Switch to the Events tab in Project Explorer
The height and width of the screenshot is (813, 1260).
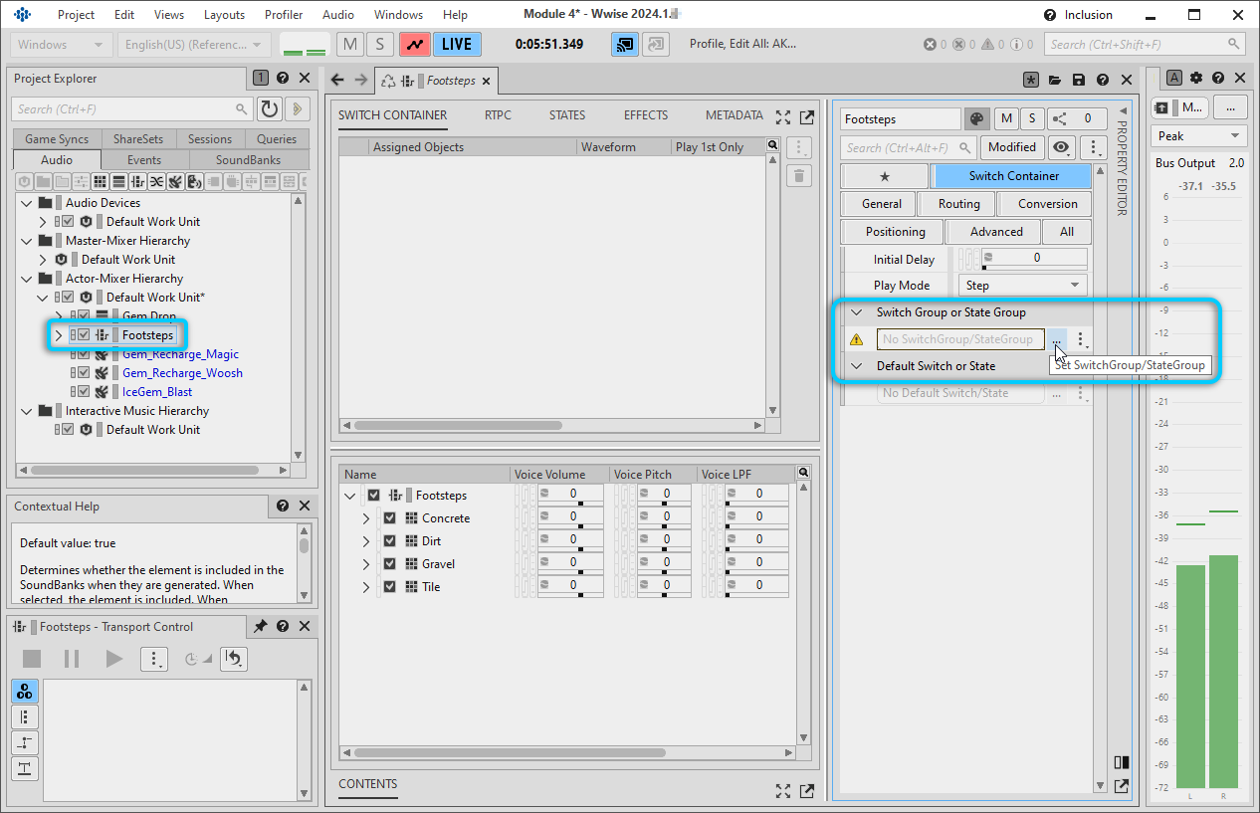[144, 160]
